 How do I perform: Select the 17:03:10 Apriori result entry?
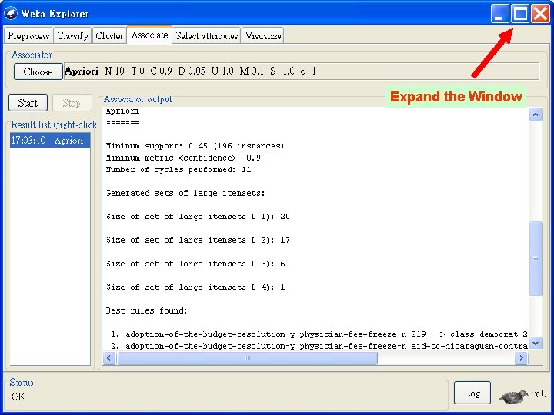pos(50,140)
